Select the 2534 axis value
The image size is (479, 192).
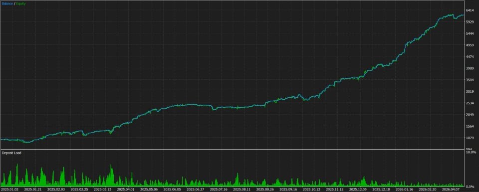pyautogui.click(x=470, y=103)
